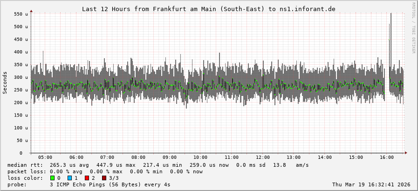Click the 250 u y-axis label

20,90
